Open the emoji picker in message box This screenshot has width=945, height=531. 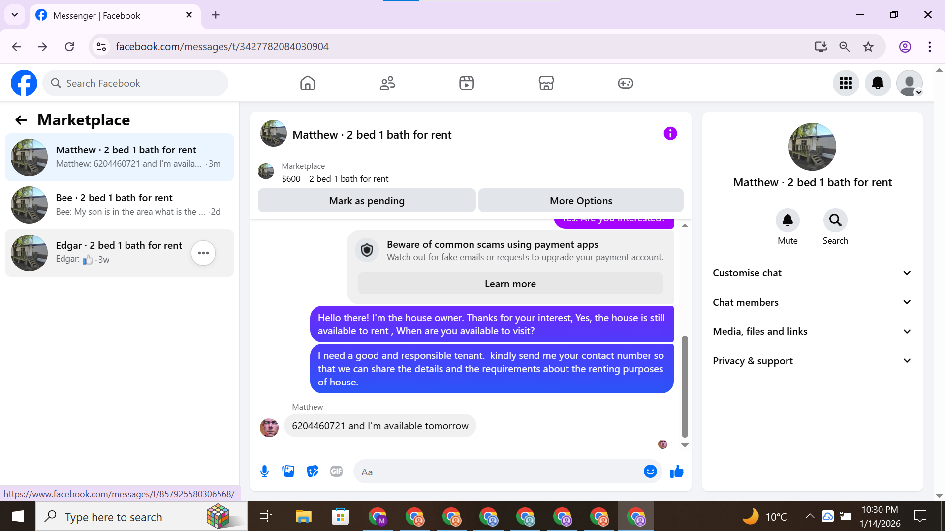click(x=650, y=472)
